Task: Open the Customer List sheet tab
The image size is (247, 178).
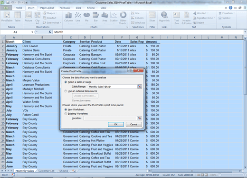Action: 46,171
